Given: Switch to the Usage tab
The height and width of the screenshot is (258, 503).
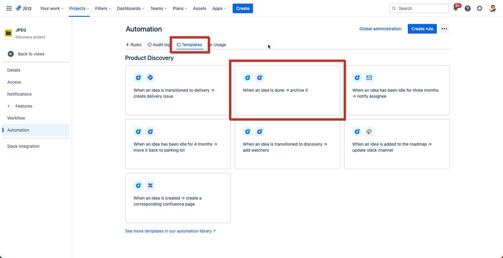Looking at the screenshot, I should pos(217,45).
